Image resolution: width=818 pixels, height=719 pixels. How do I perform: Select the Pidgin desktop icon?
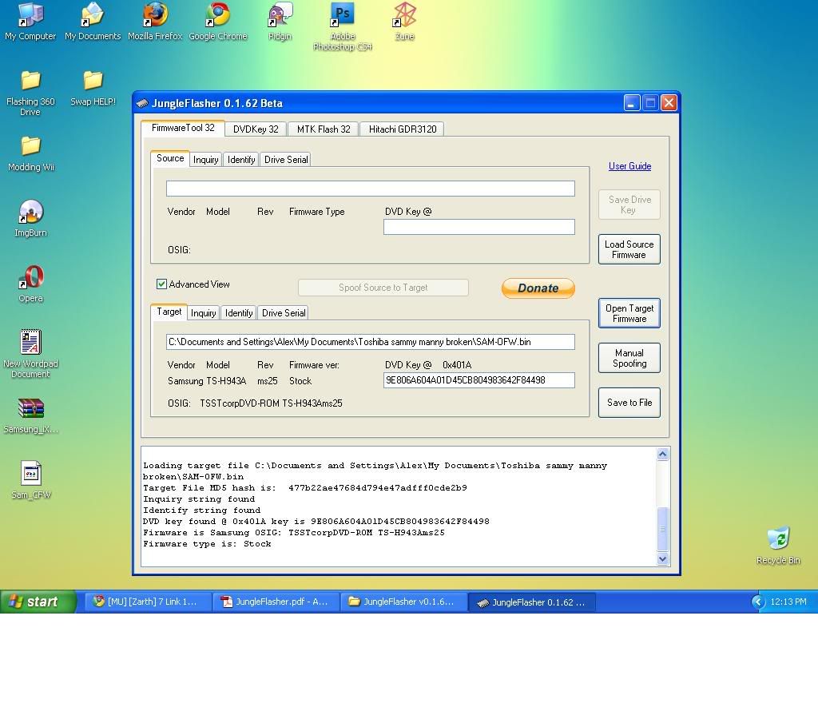pyautogui.click(x=280, y=15)
